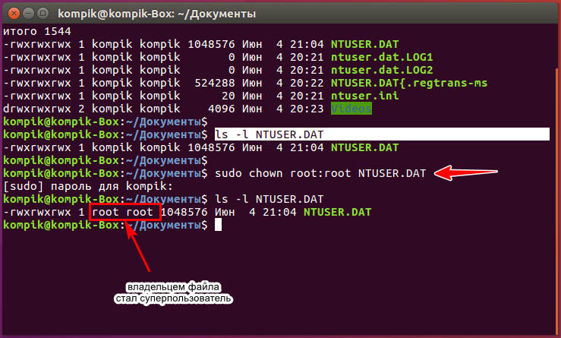561x338 pixels.
Task: Click the blinking cursor block at the last prompt
Action: (218, 225)
